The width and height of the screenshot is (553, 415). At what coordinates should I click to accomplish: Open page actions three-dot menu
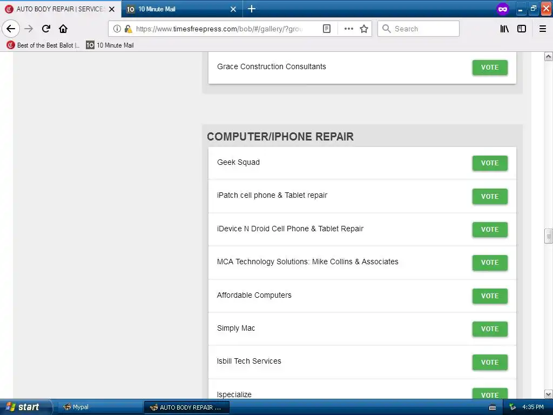click(348, 29)
